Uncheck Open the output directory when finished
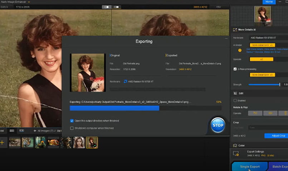Image resolution: width=288 pixels, height=171 pixels. click(x=72, y=121)
